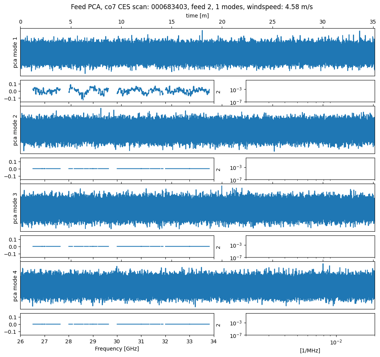380x357 pixels.
Task: Click the '30' tick on the frequency axis
Action: (x=117, y=341)
